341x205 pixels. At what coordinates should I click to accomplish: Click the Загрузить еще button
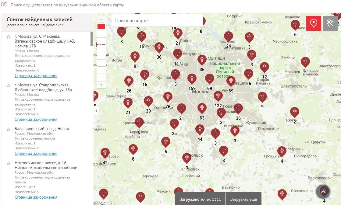243,199
